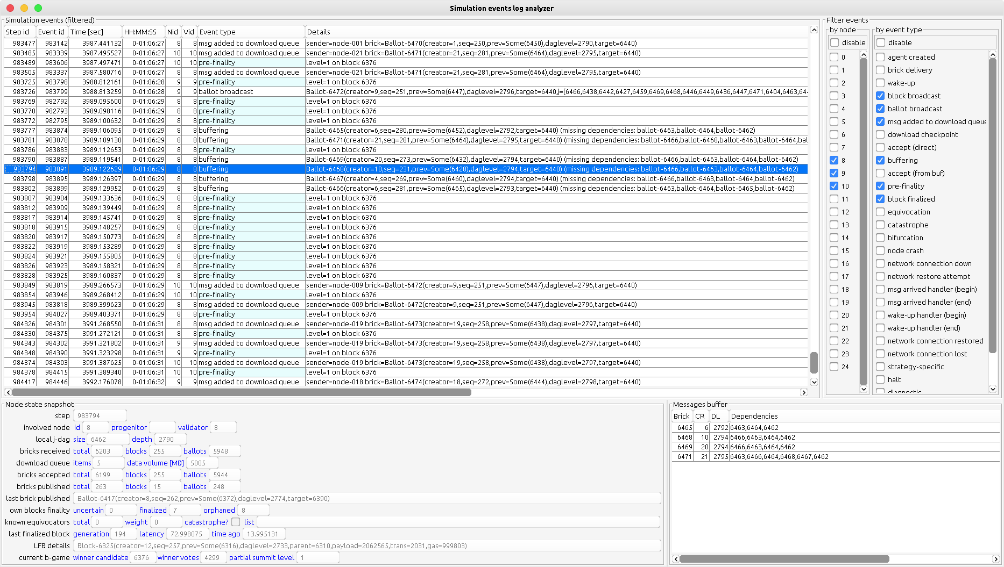The height and width of the screenshot is (567, 1004).
Task: Enable the 'node crash' event filter
Action: coord(880,250)
